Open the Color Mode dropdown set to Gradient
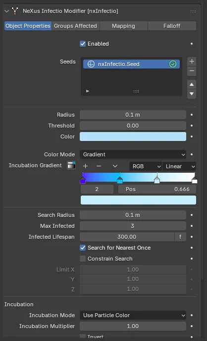Screen dimensions: 207x341 [x=133, y=154]
